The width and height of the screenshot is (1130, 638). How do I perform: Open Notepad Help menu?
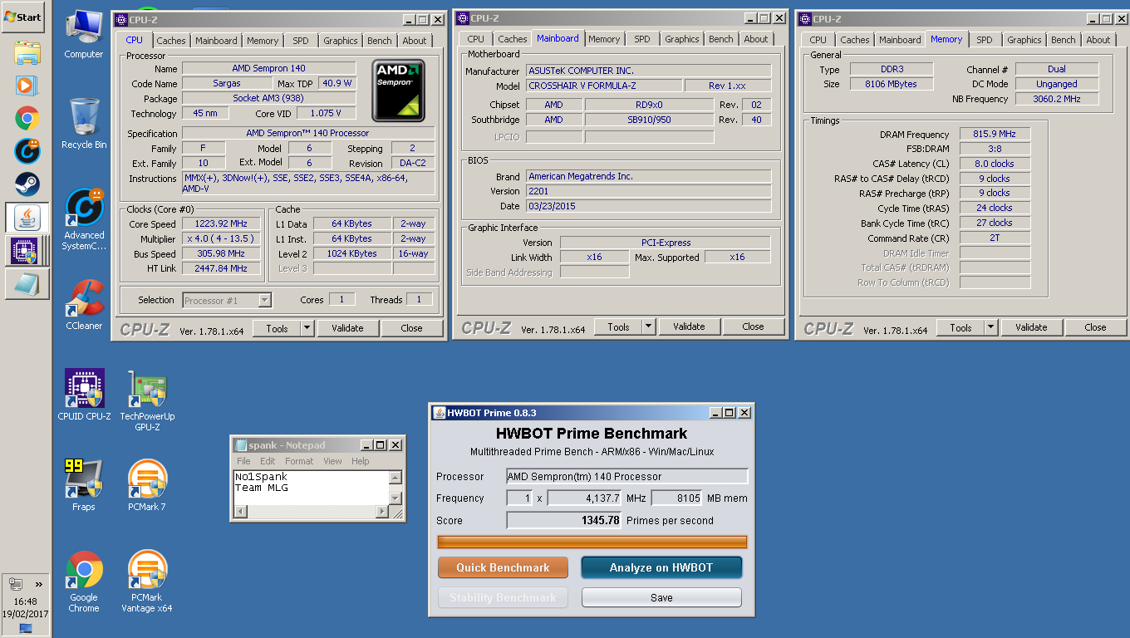360,461
